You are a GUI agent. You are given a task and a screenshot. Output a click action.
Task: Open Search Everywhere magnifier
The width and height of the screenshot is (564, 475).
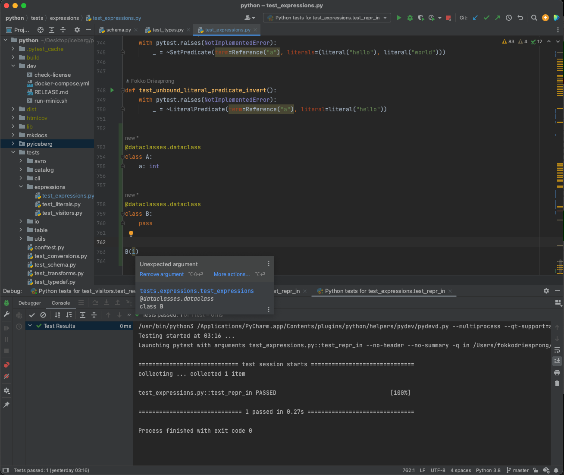pyautogui.click(x=534, y=18)
